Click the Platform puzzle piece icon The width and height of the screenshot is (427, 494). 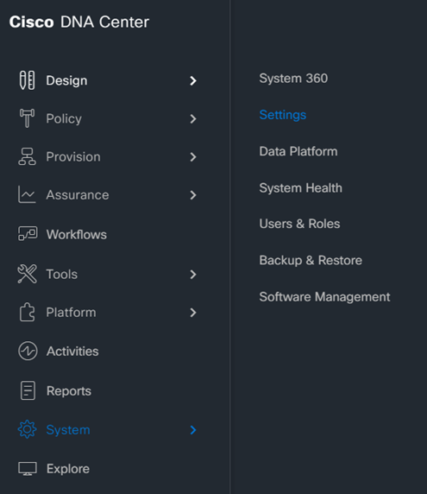[x=27, y=313]
